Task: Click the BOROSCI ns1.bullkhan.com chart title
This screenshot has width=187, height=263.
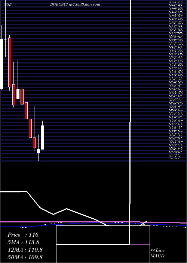Action: coord(75,5)
